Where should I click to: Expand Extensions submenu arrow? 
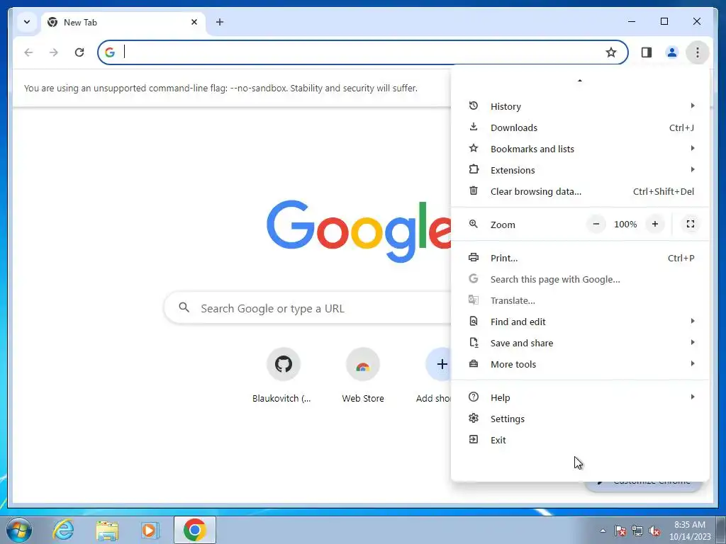[693, 170]
